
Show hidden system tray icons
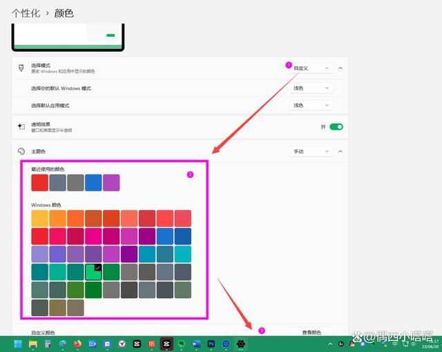point(330,344)
